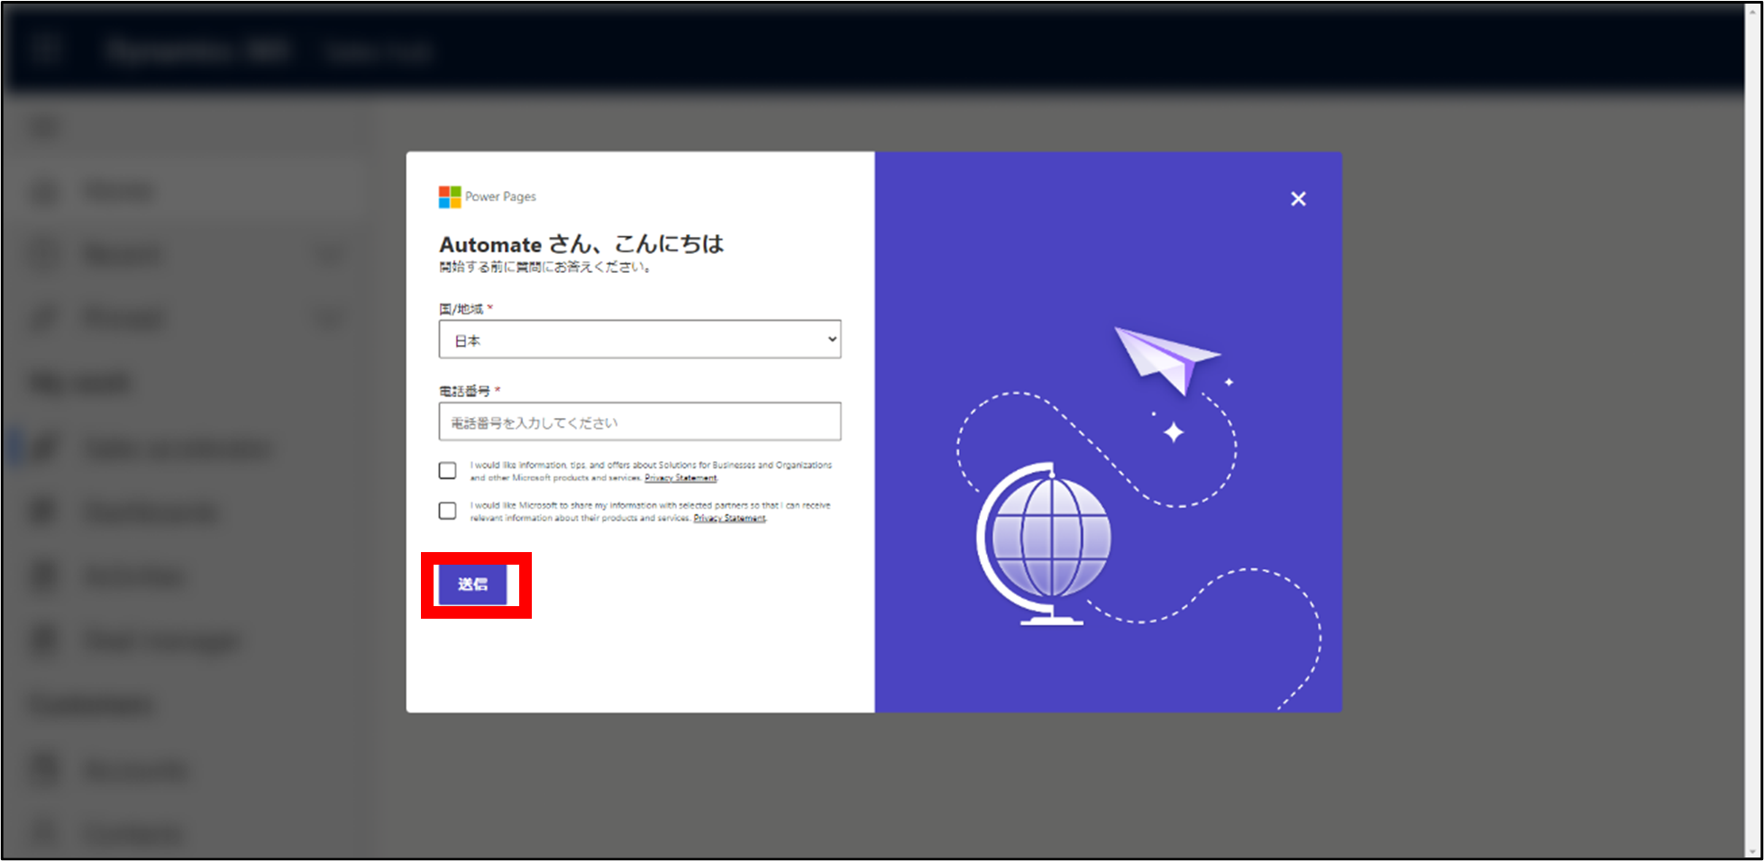Close the Power Pages welcome dialog
Viewport: 1764px width, 861px height.
tap(1297, 199)
